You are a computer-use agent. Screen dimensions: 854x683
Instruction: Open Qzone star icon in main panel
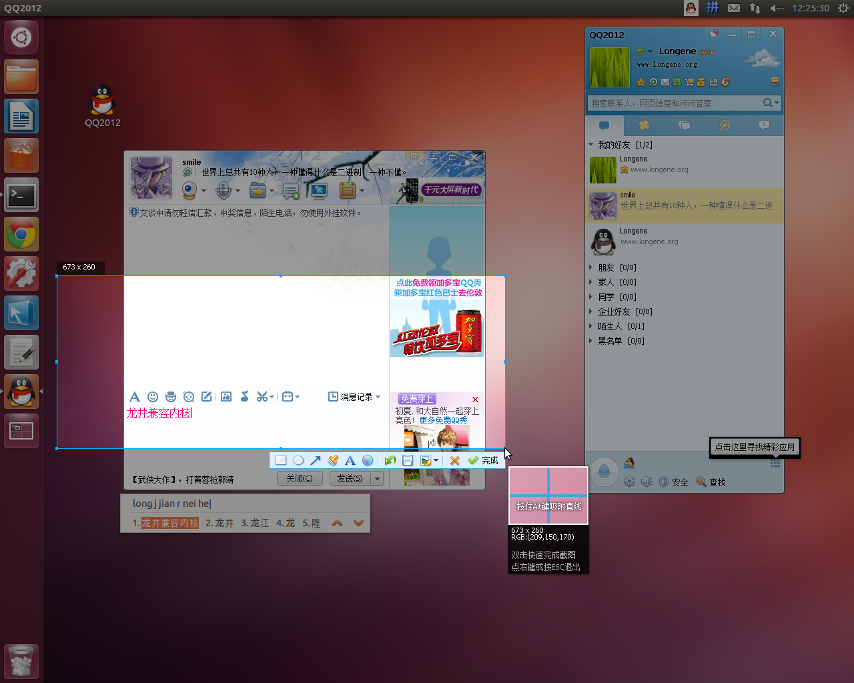point(641,82)
